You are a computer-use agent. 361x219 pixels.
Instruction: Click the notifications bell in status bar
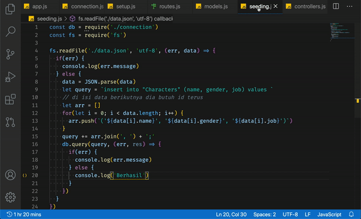[351, 214]
